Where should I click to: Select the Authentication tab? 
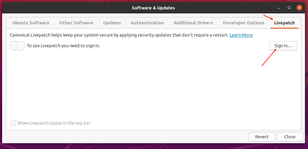147,23
